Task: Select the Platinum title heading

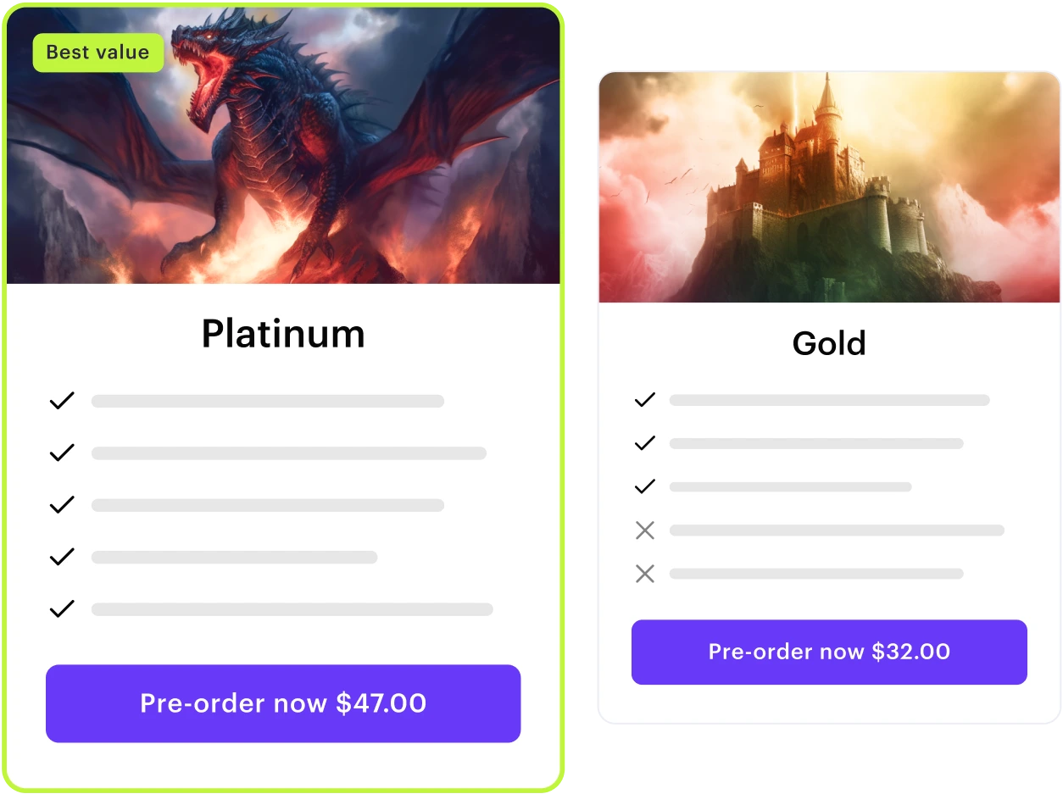Action: click(x=283, y=334)
